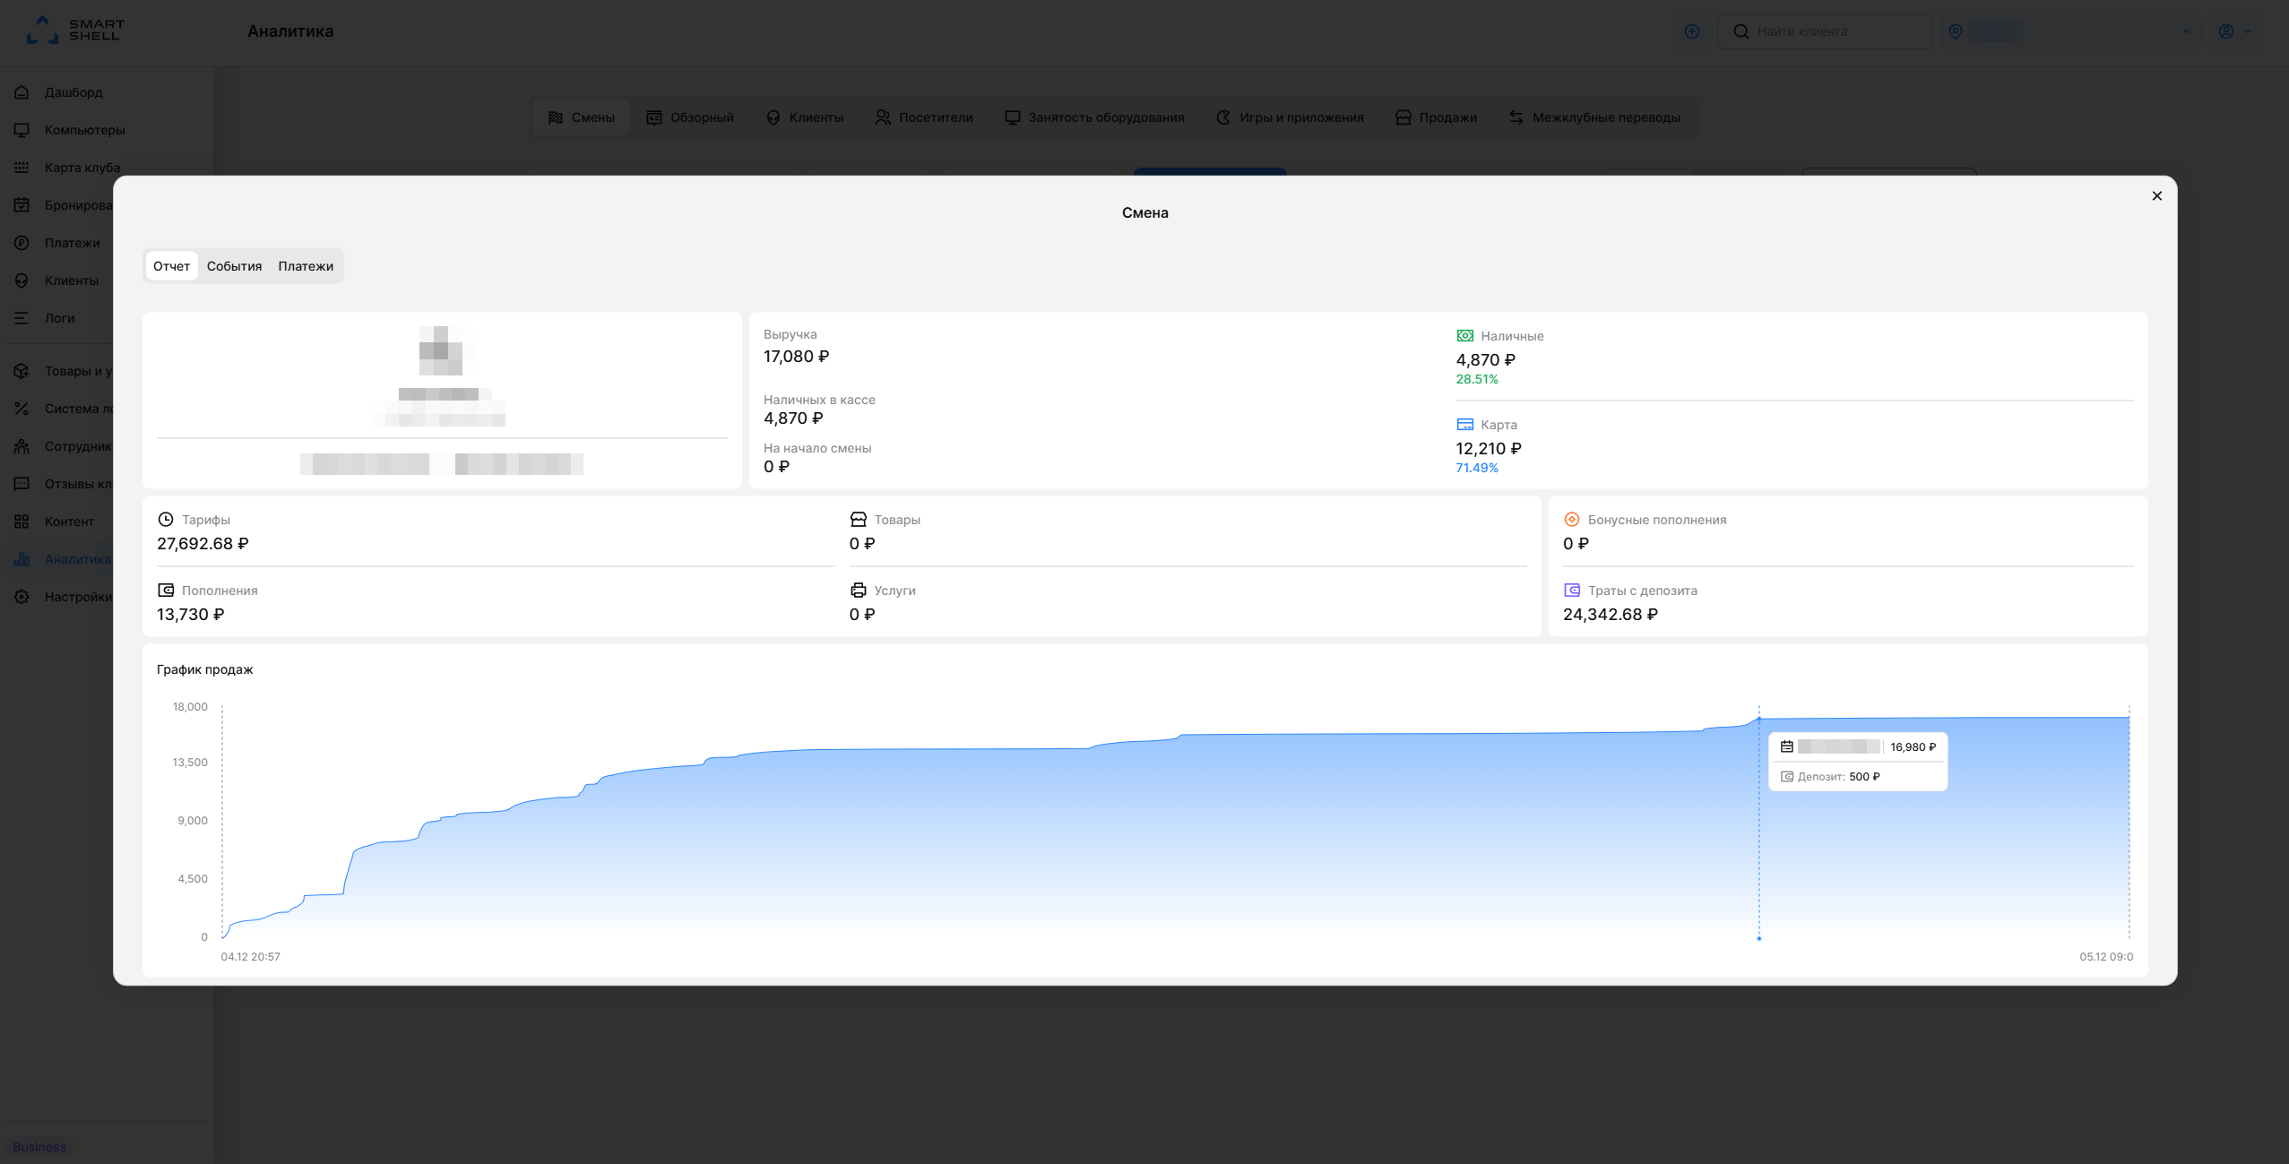Click the chart data point marker

tap(1758, 719)
